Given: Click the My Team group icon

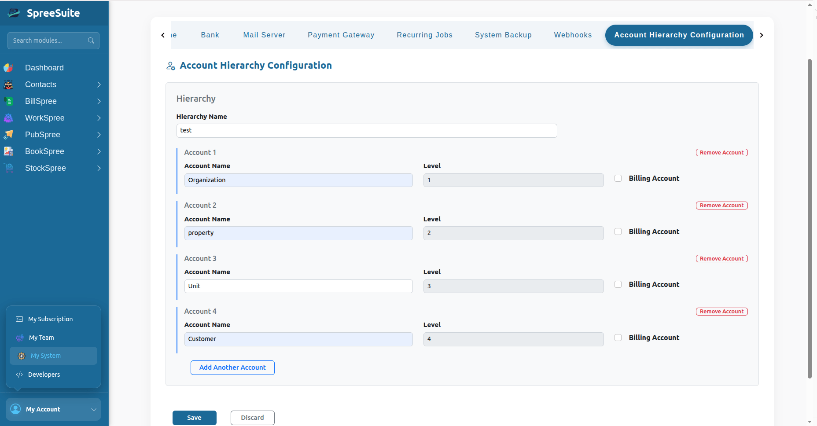Looking at the screenshot, I should (x=20, y=338).
